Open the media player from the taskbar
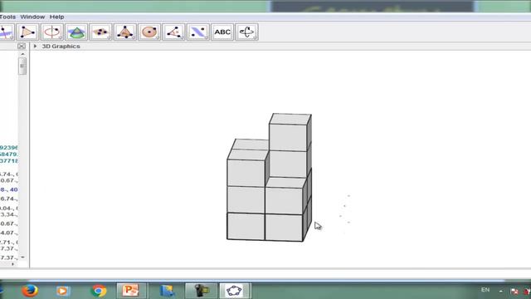Viewport: 531px width, 299px height. 62,291
